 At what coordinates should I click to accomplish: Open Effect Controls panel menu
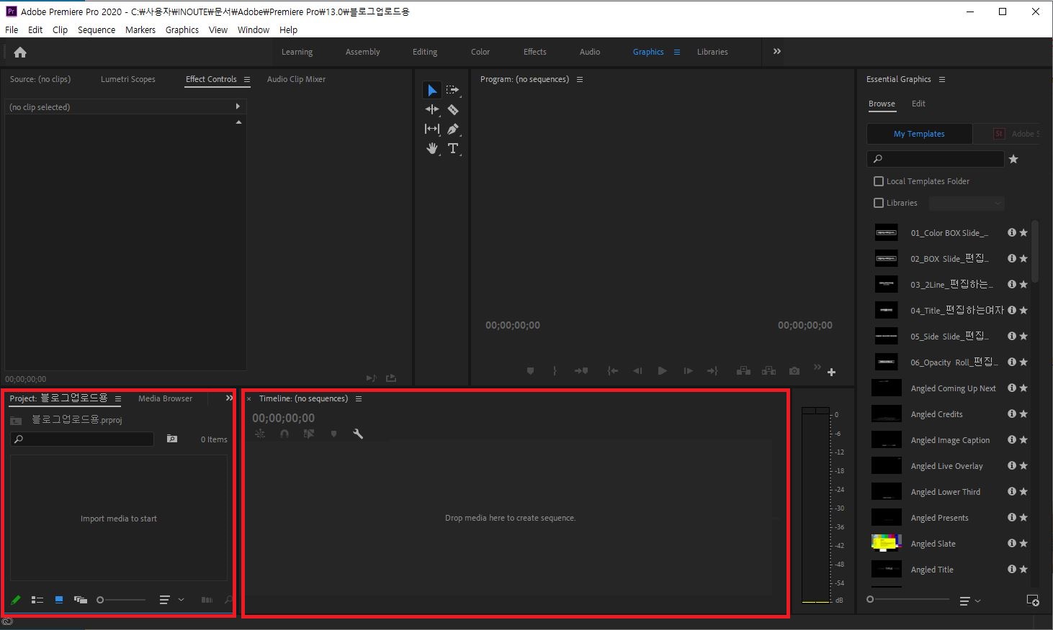pos(246,79)
